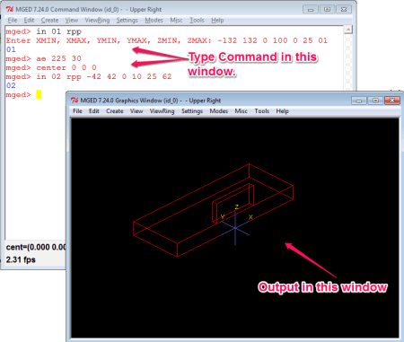Open Tools menu in Command Window
Image resolution: width=404 pixels, height=342 pixels.
pyautogui.click(x=197, y=20)
